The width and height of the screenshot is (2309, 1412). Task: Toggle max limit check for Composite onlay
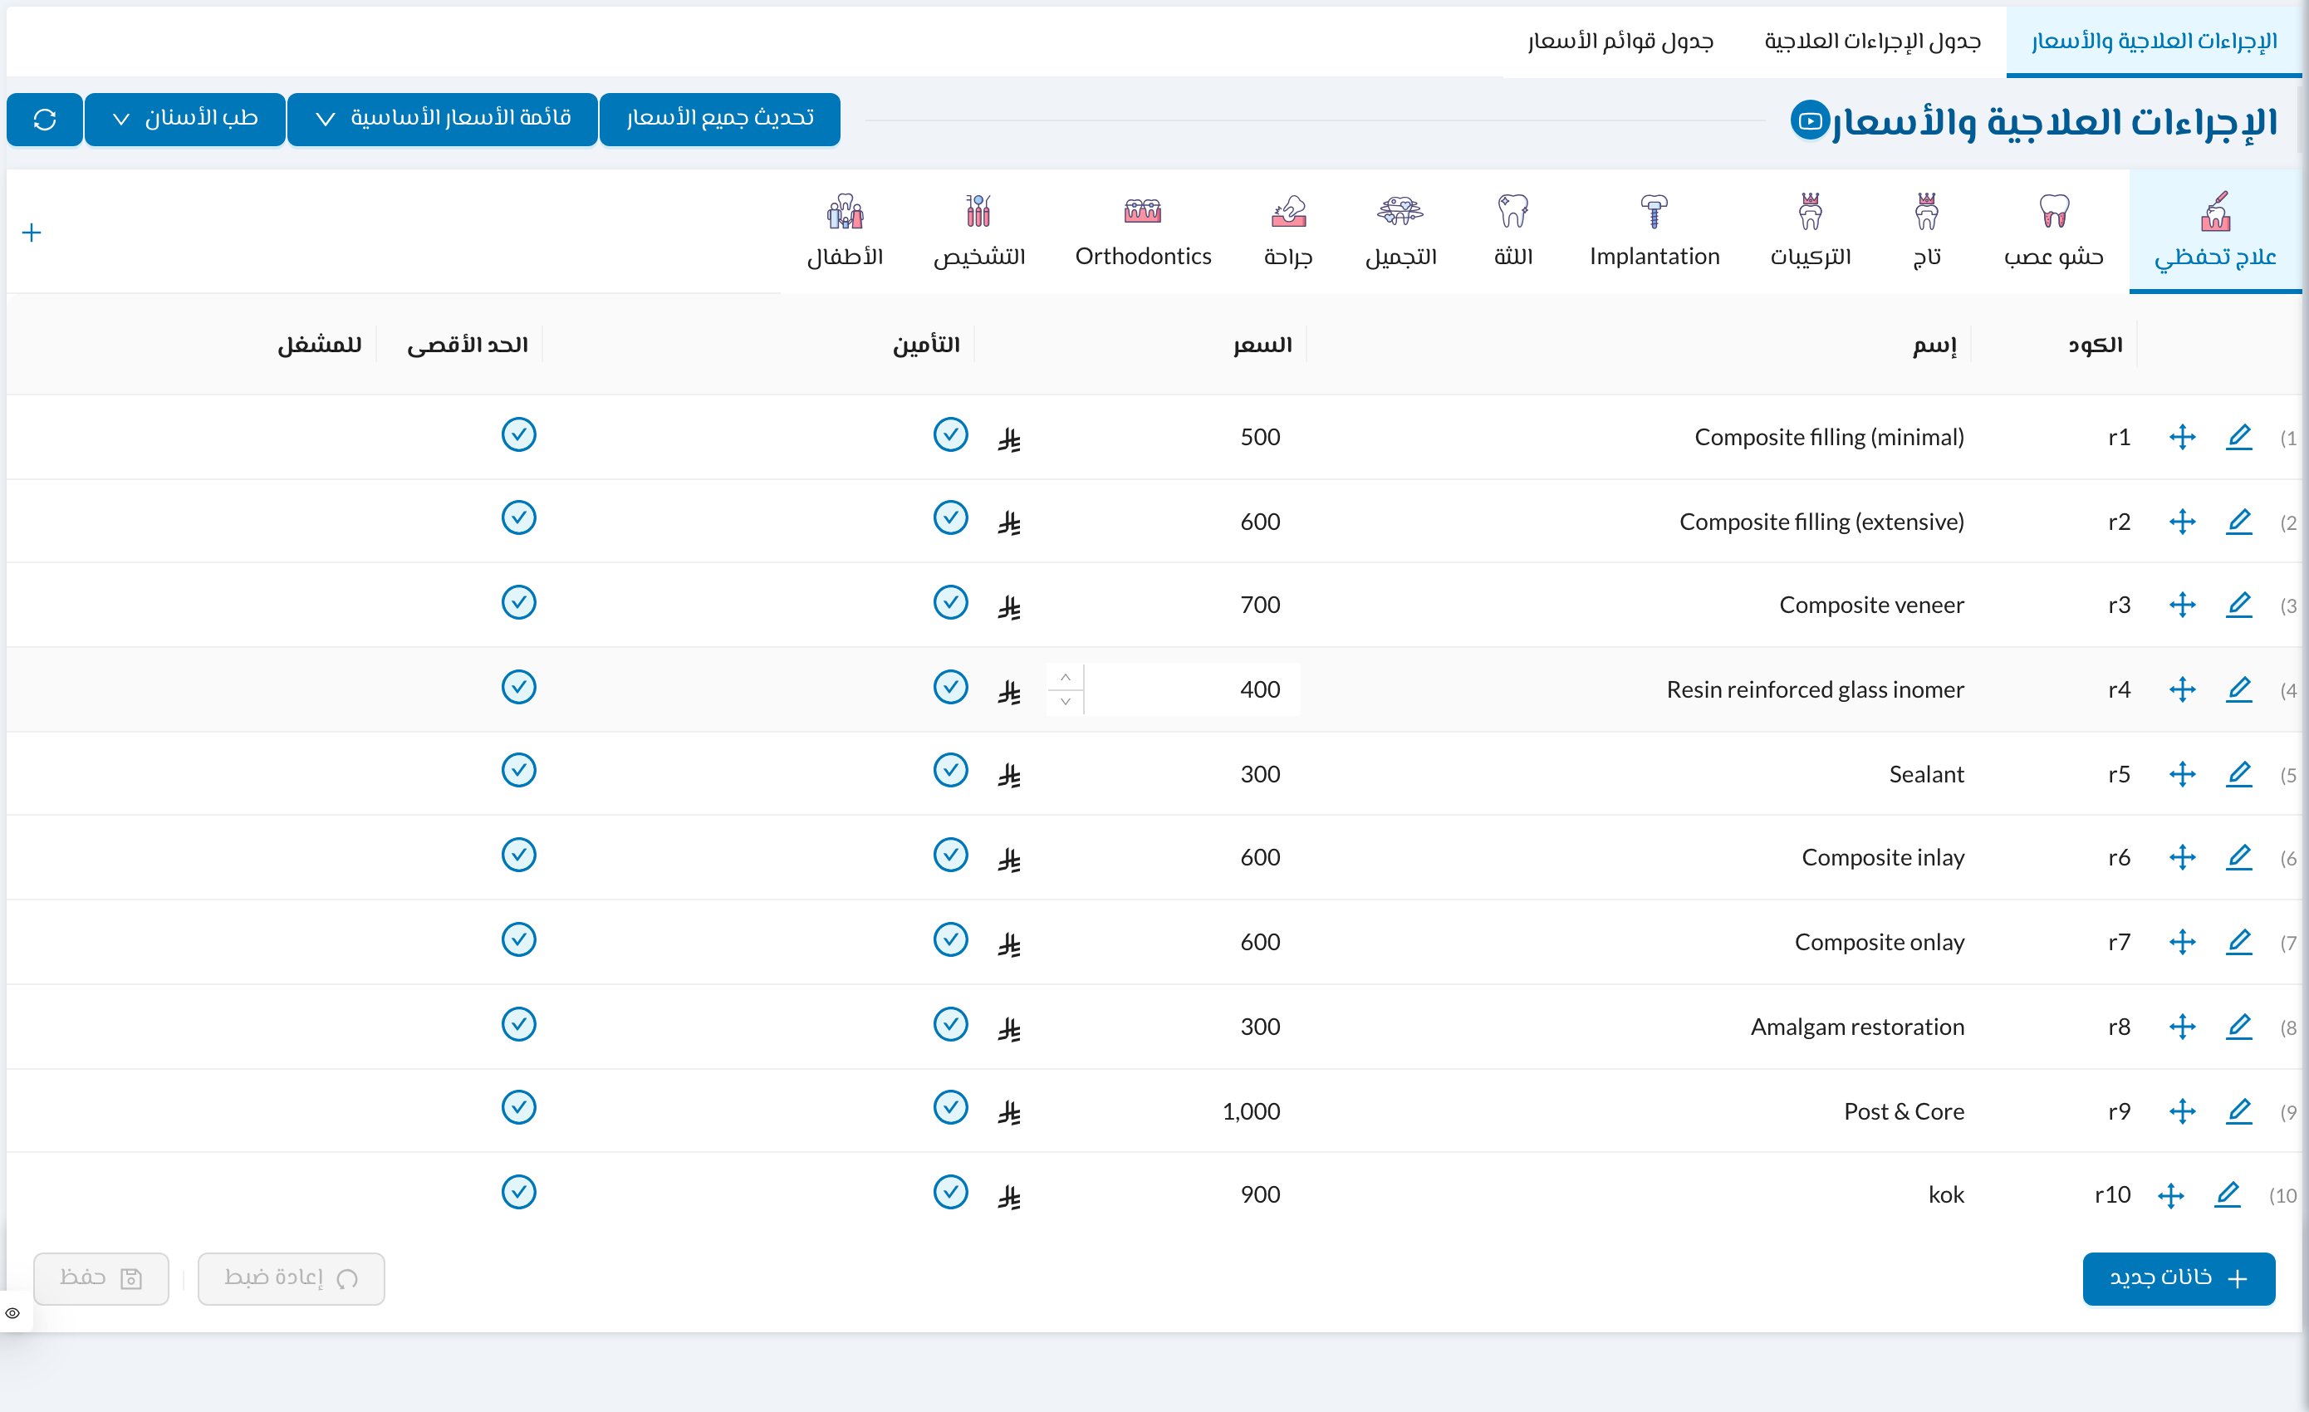pos(518,939)
